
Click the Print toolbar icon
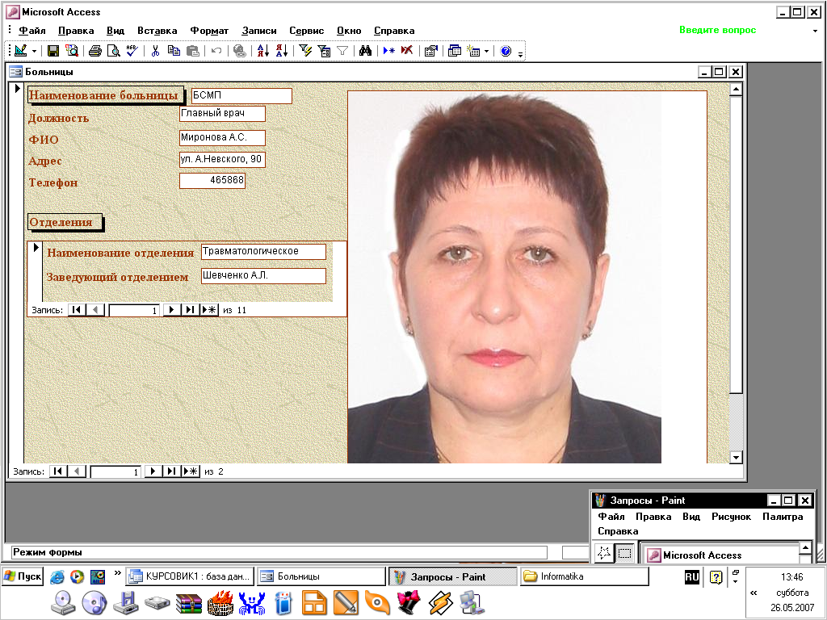pyautogui.click(x=94, y=51)
